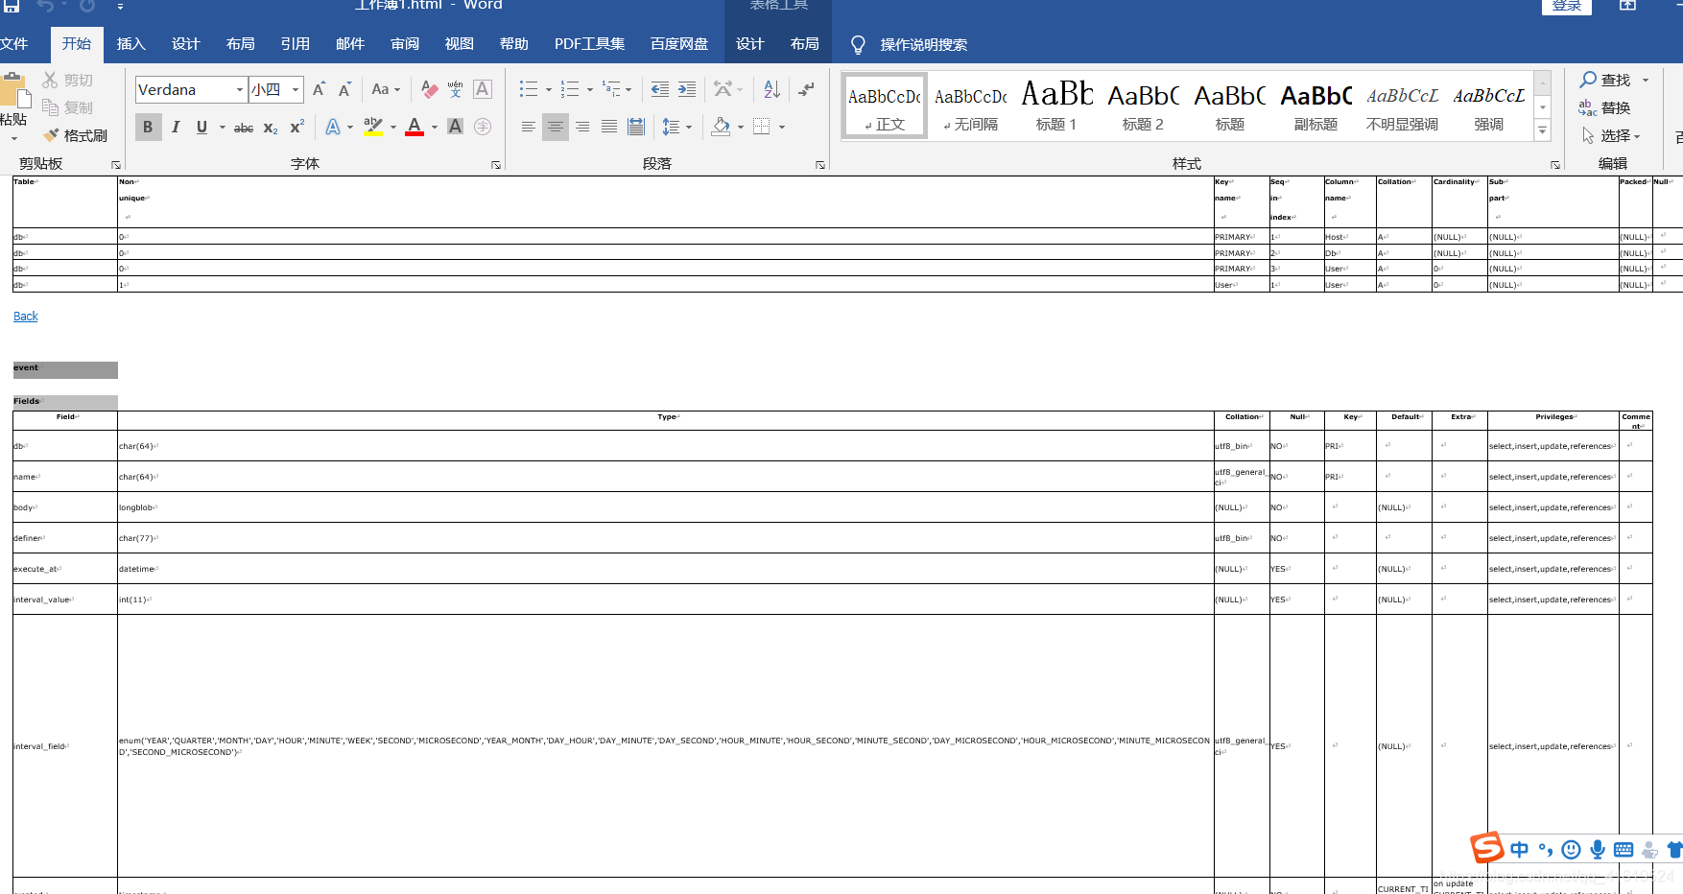The height and width of the screenshot is (894, 1683).
Task: Toggle Sogou punctuation mode
Action: click(x=1545, y=849)
